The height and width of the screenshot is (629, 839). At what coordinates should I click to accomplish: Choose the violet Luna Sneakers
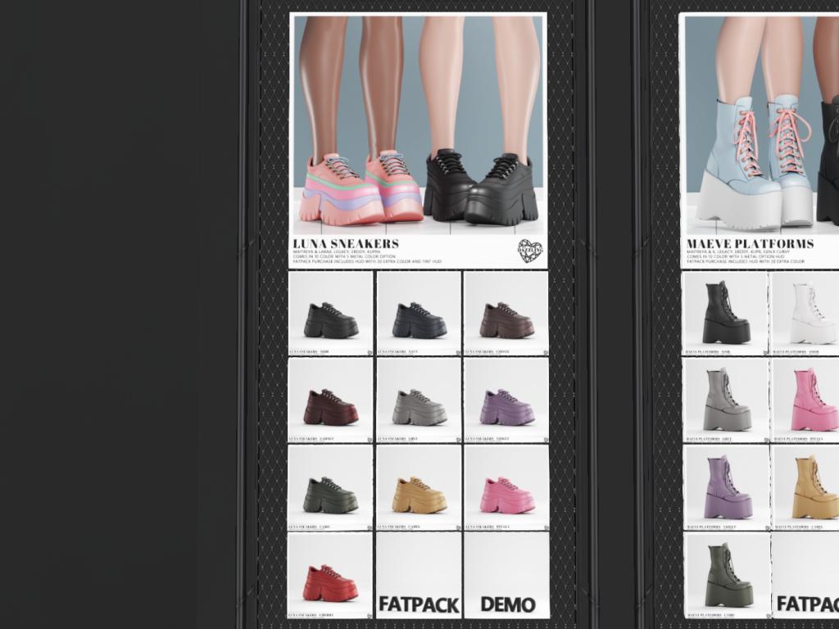tap(506, 401)
